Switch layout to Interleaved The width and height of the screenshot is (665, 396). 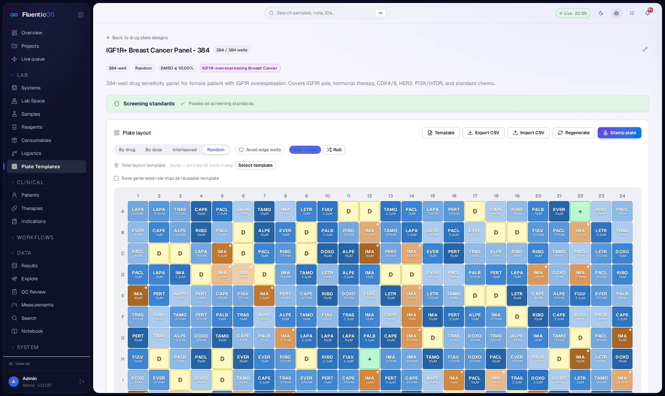pyautogui.click(x=184, y=150)
